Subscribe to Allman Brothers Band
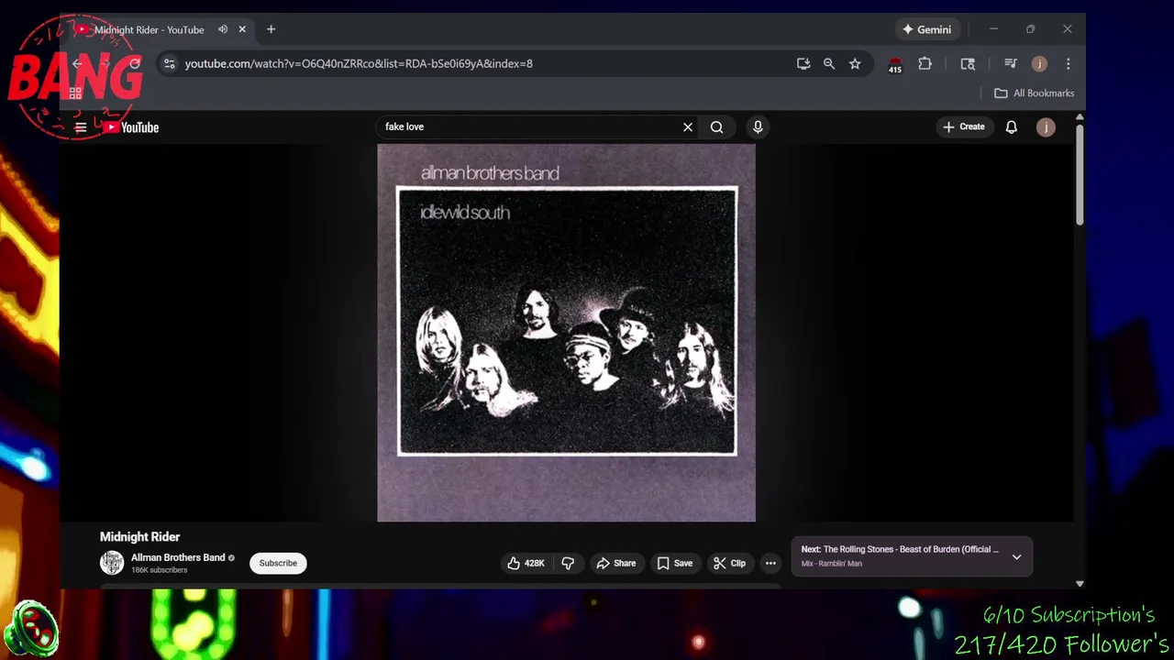The width and height of the screenshot is (1174, 660). coord(278,563)
